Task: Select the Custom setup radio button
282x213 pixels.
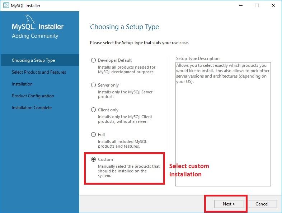Action: pyautogui.click(x=94, y=159)
